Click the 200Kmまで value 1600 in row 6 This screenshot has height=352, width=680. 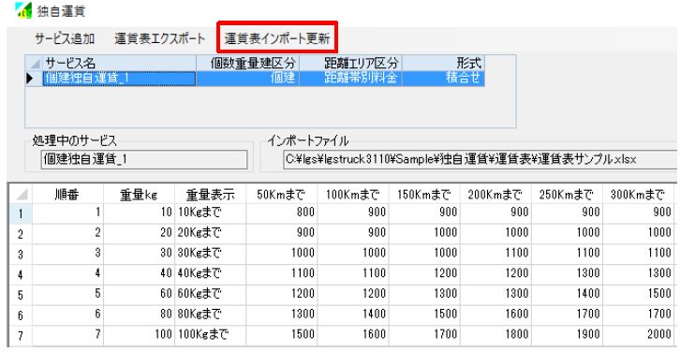pyautogui.click(x=495, y=315)
